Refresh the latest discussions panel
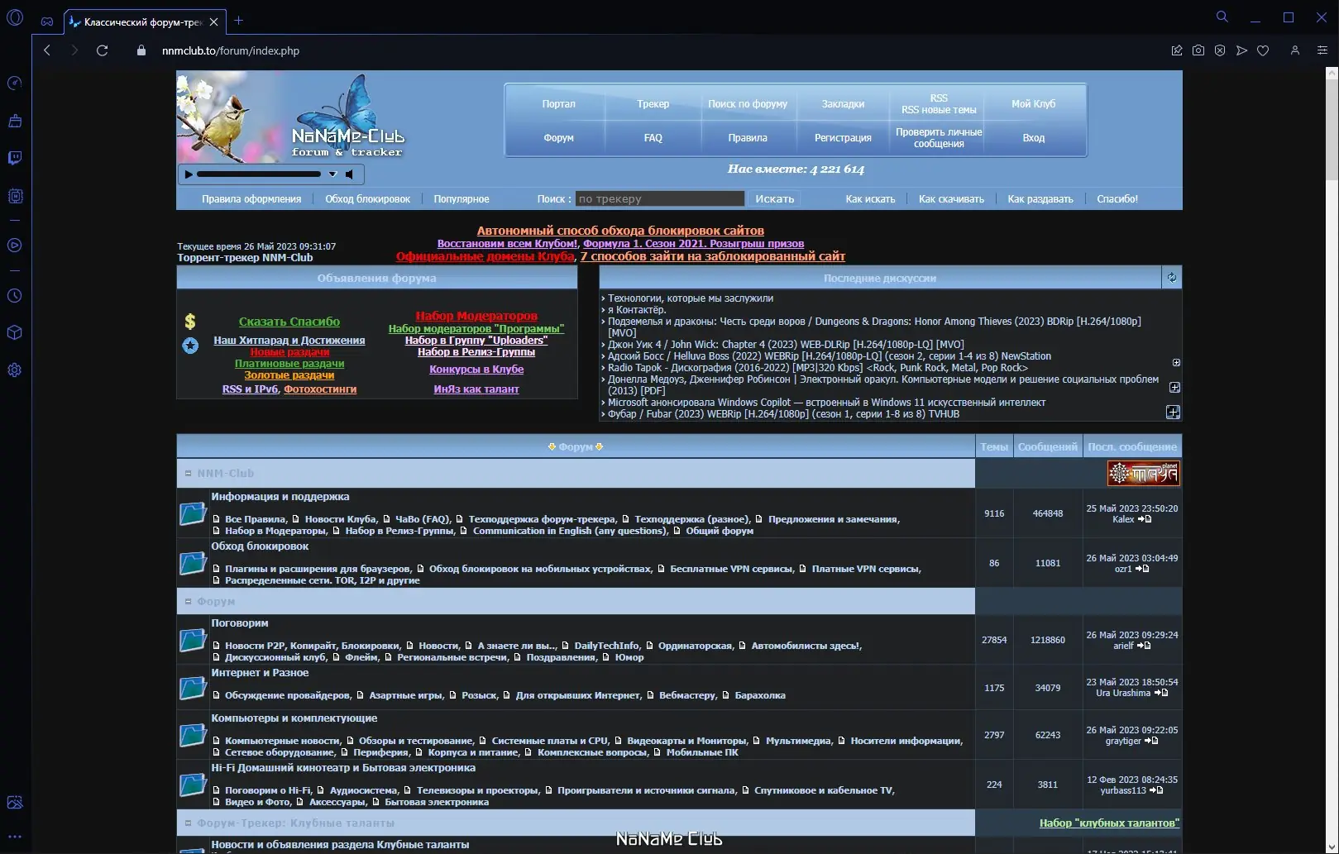The image size is (1339, 854). tap(1172, 278)
